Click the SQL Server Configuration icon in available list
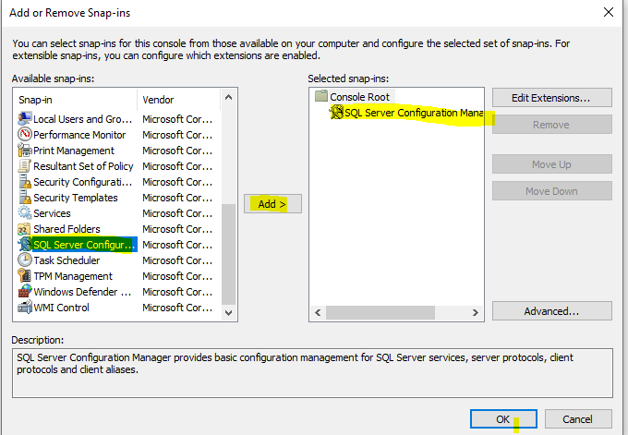Image resolution: width=628 pixels, height=435 pixels. pos(25,245)
